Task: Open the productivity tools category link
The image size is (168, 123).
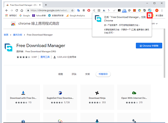Action: [x=45, y=57]
